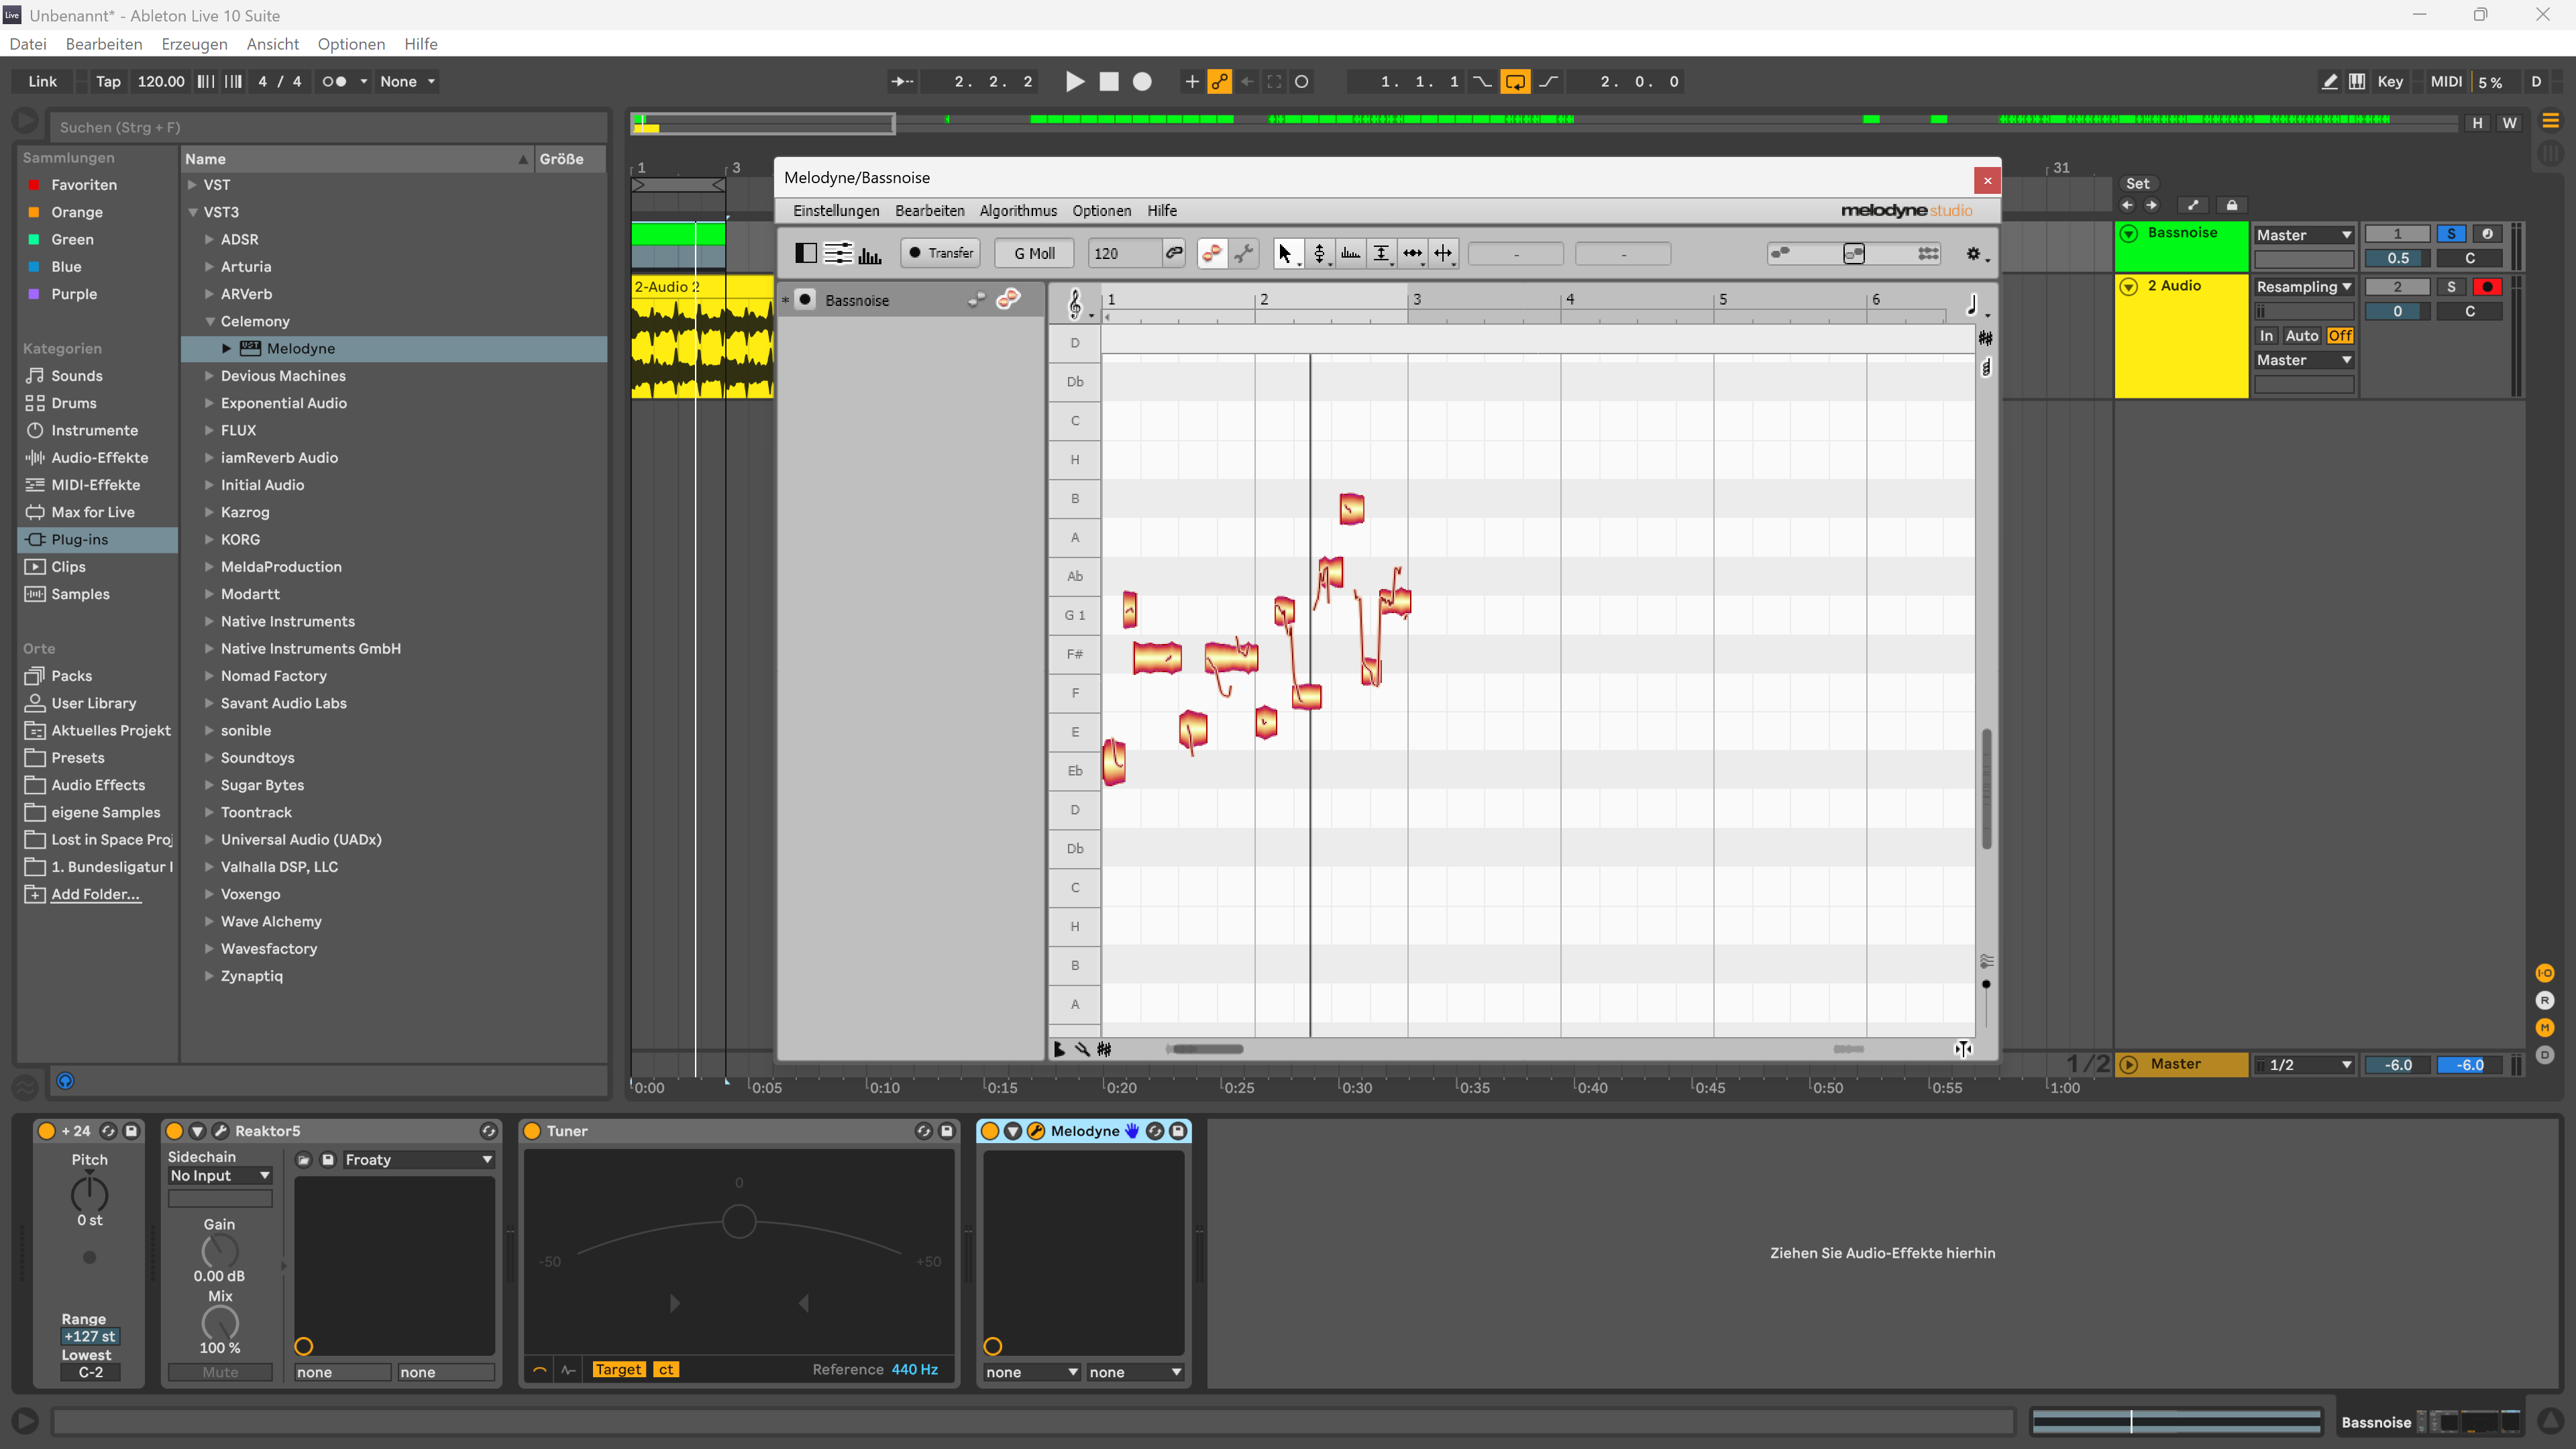Image resolution: width=2576 pixels, height=1449 pixels.
Task: Stop playback in the transport
Action: pyautogui.click(x=1109, y=81)
